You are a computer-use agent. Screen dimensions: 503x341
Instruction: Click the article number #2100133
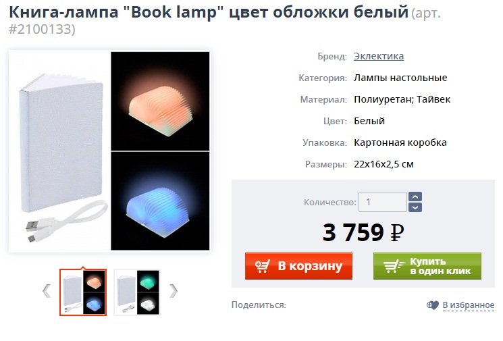click(x=42, y=29)
